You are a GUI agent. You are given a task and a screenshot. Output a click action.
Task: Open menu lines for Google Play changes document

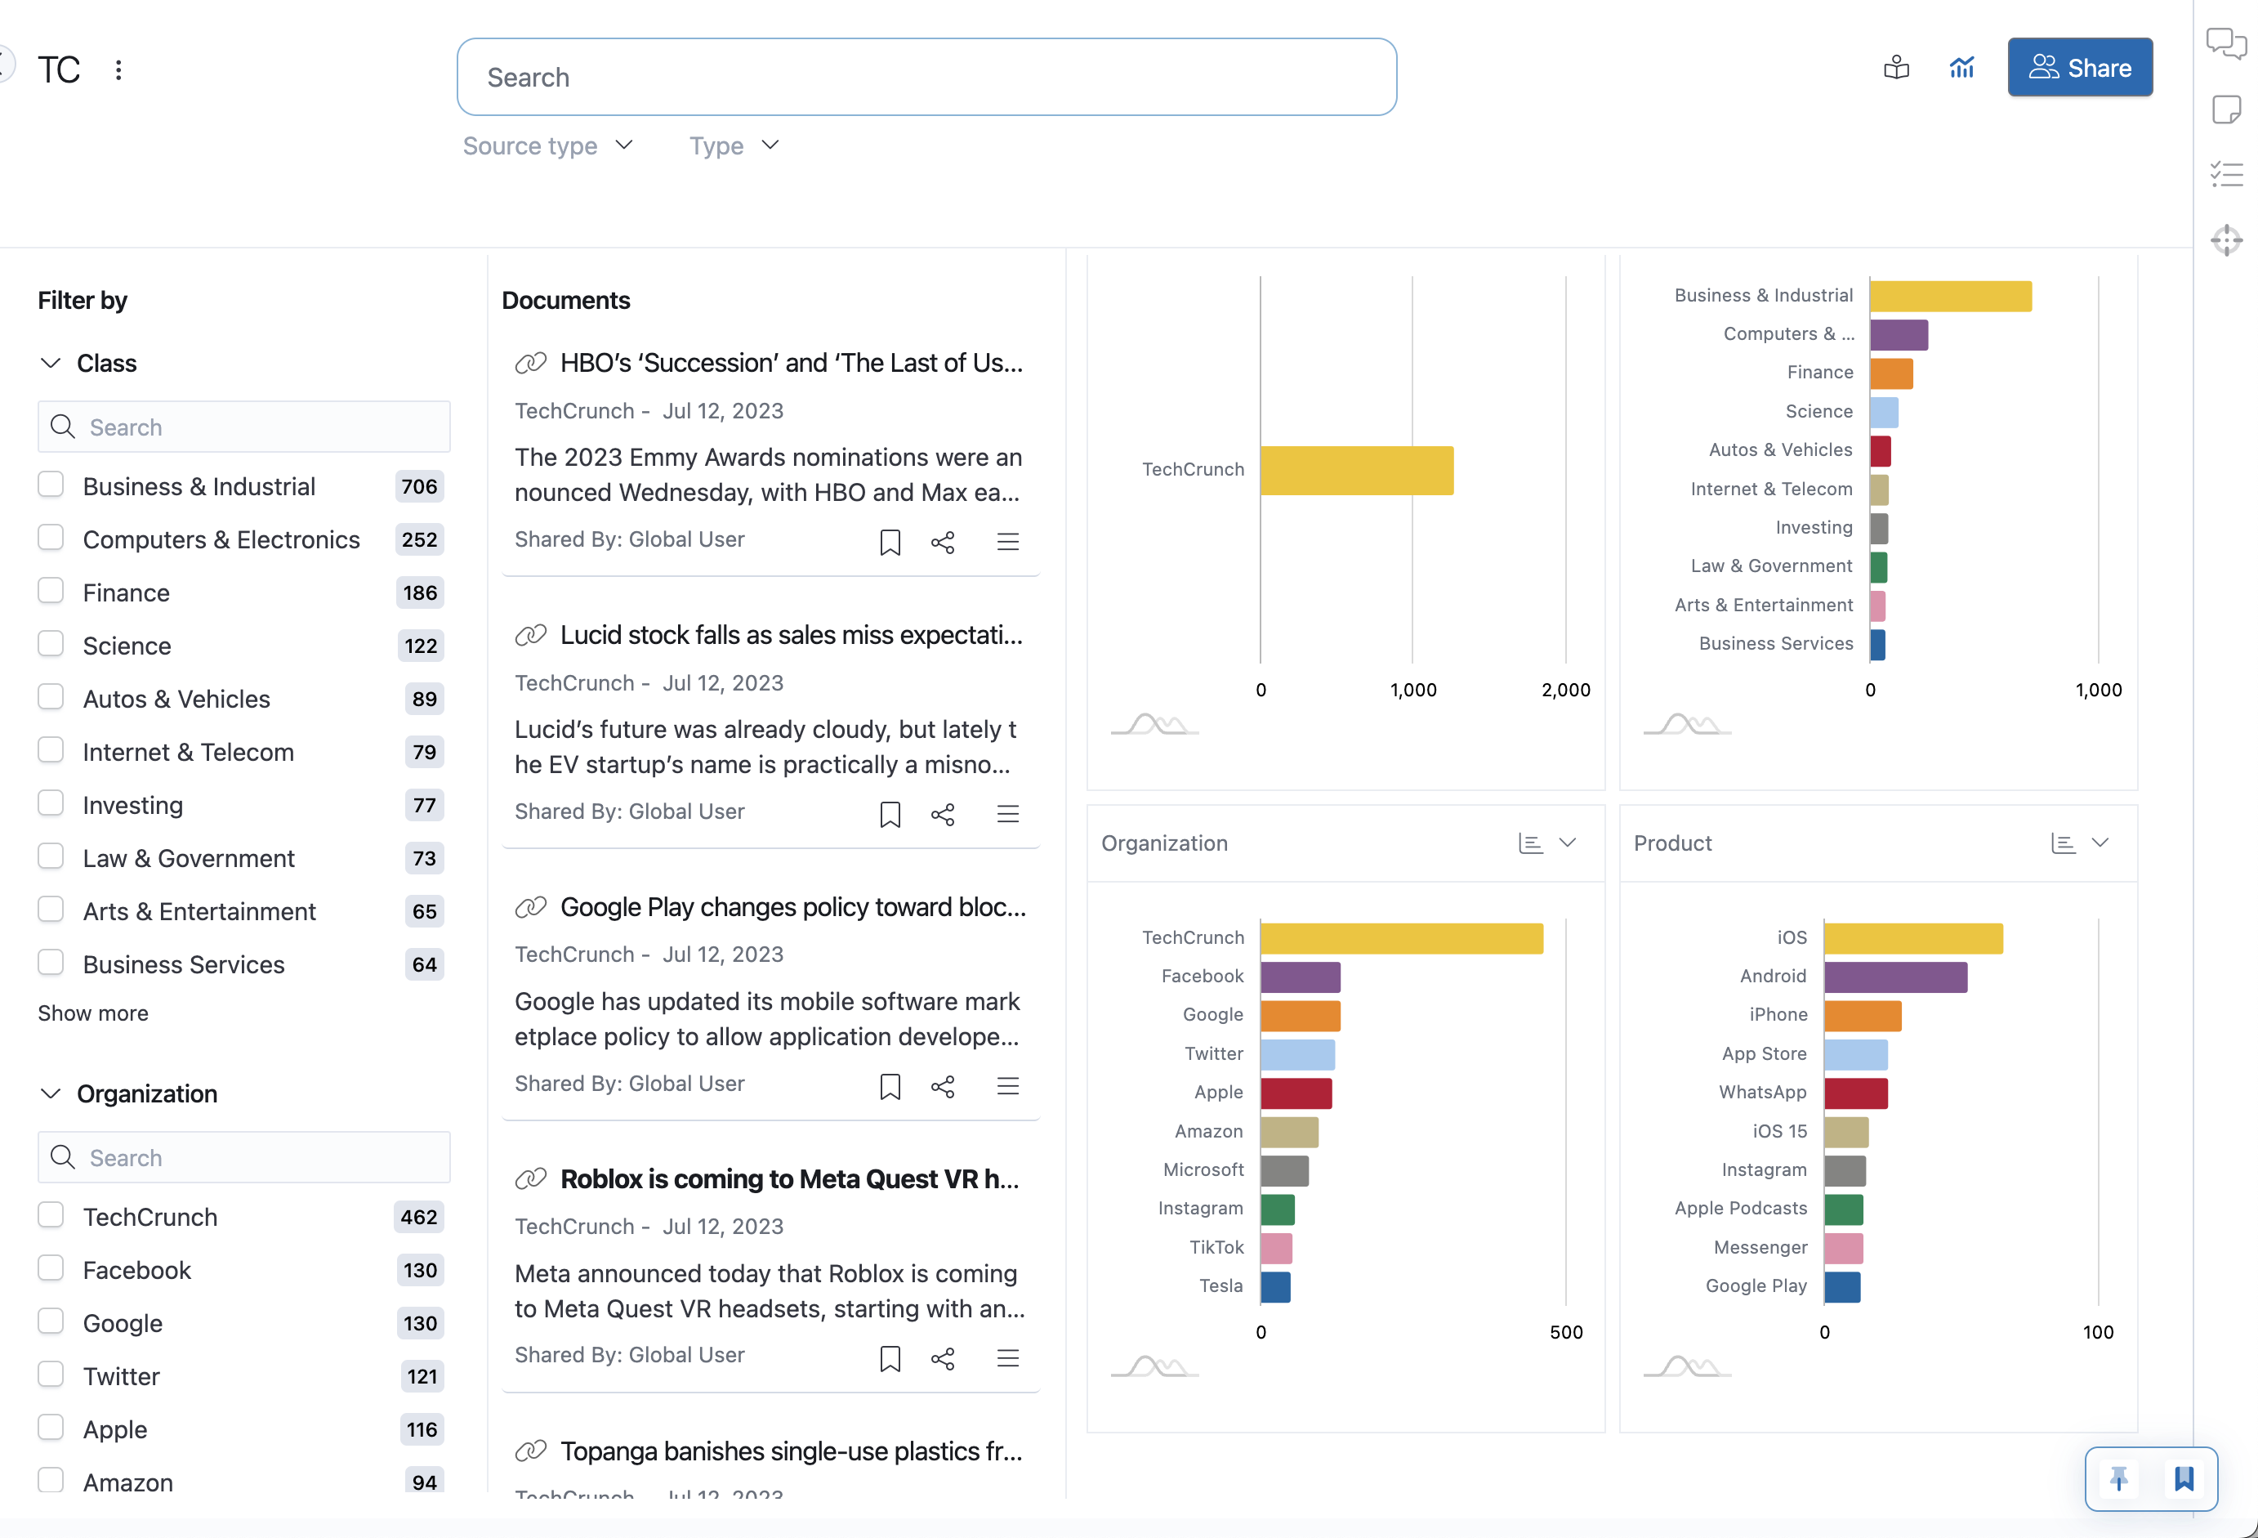click(x=1007, y=1086)
